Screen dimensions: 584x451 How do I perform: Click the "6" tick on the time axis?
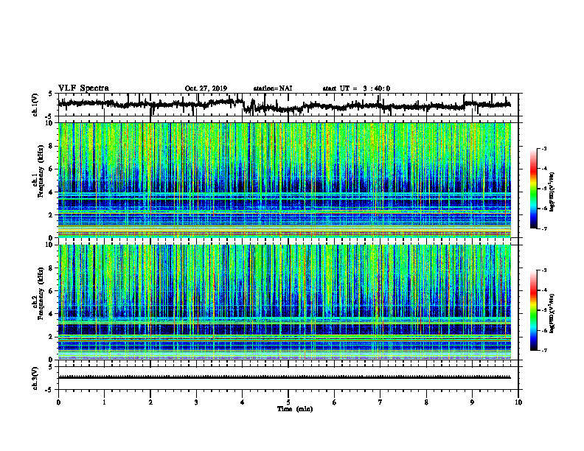point(335,402)
